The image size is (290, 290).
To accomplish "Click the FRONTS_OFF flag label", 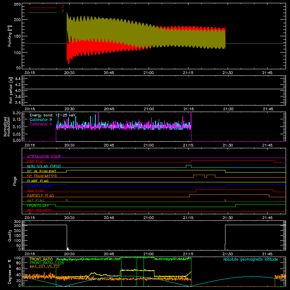I will 38,206.
